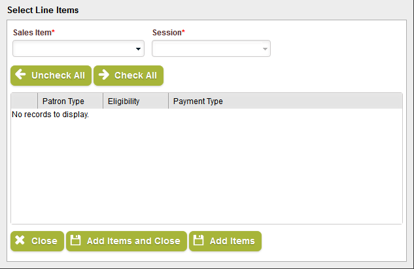
Task: Click inside the Sales Item combo box field
Action: click(73, 49)
